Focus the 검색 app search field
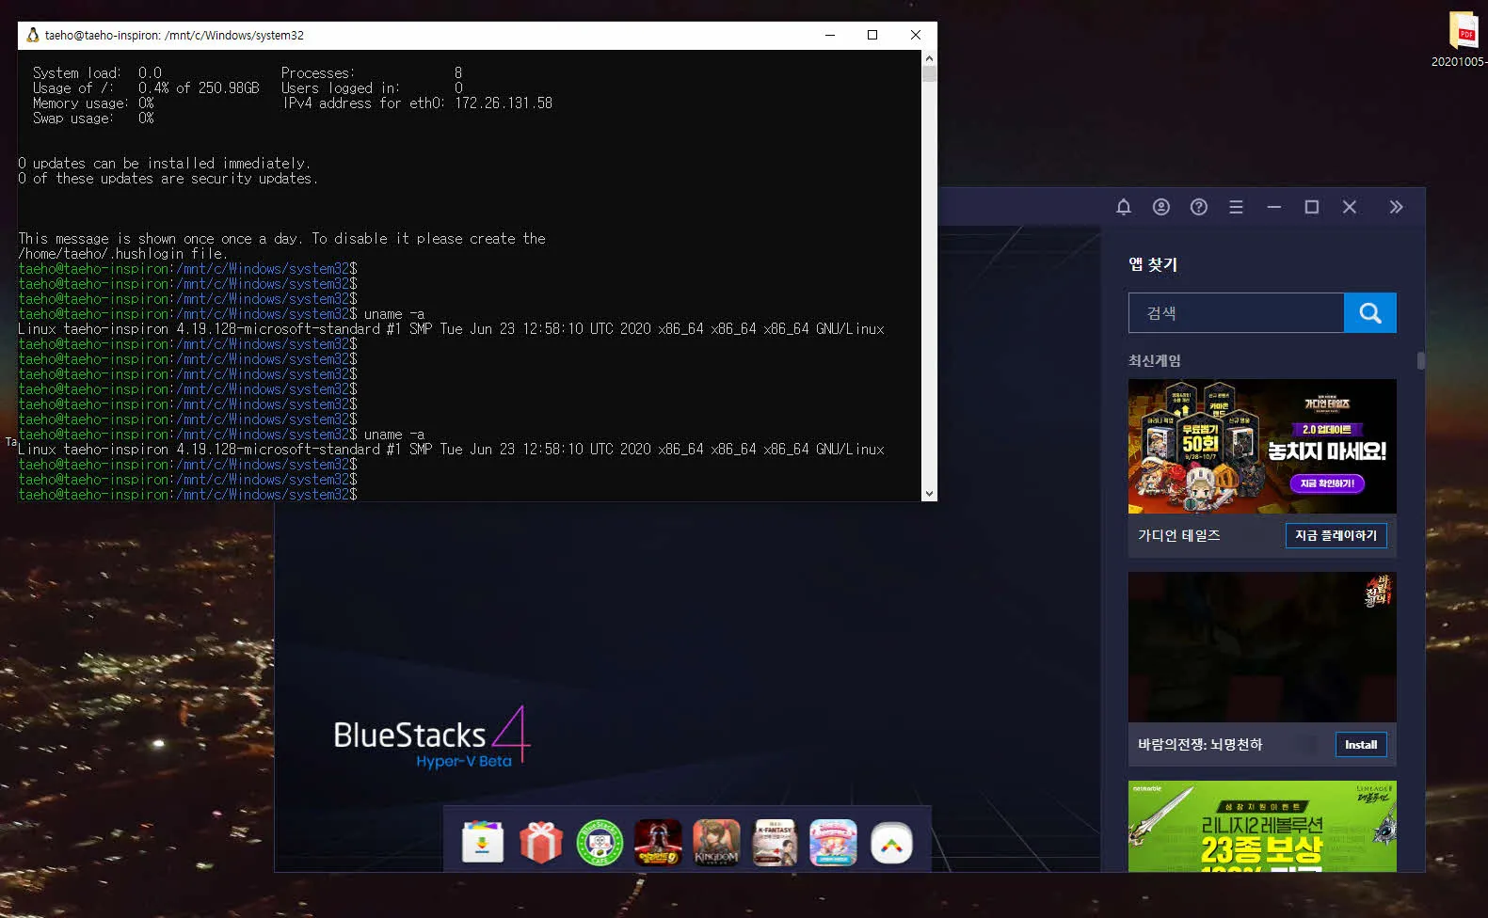Image resolution: width=1488 pixels, height=918 pixels. [1236, 313]
